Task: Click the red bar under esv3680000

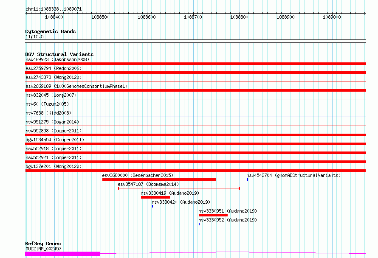Action: [x=159, y=179]
